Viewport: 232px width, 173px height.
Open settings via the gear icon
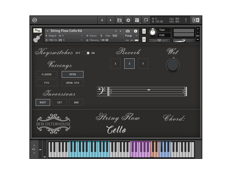click(x=128, y=20)
